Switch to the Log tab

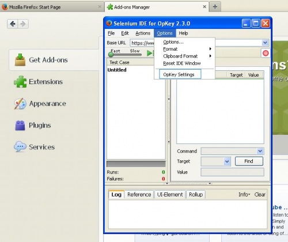[x=116, y=195]
